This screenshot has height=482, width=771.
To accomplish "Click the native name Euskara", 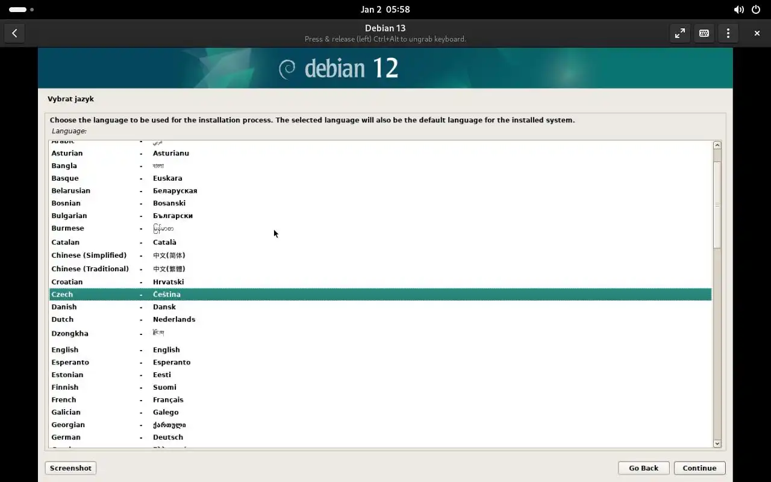I will pyautogui.click(x=167, y=178).
